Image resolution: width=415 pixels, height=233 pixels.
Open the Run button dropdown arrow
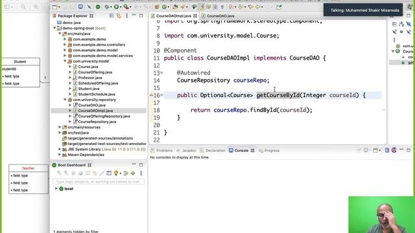click(121, 7)
